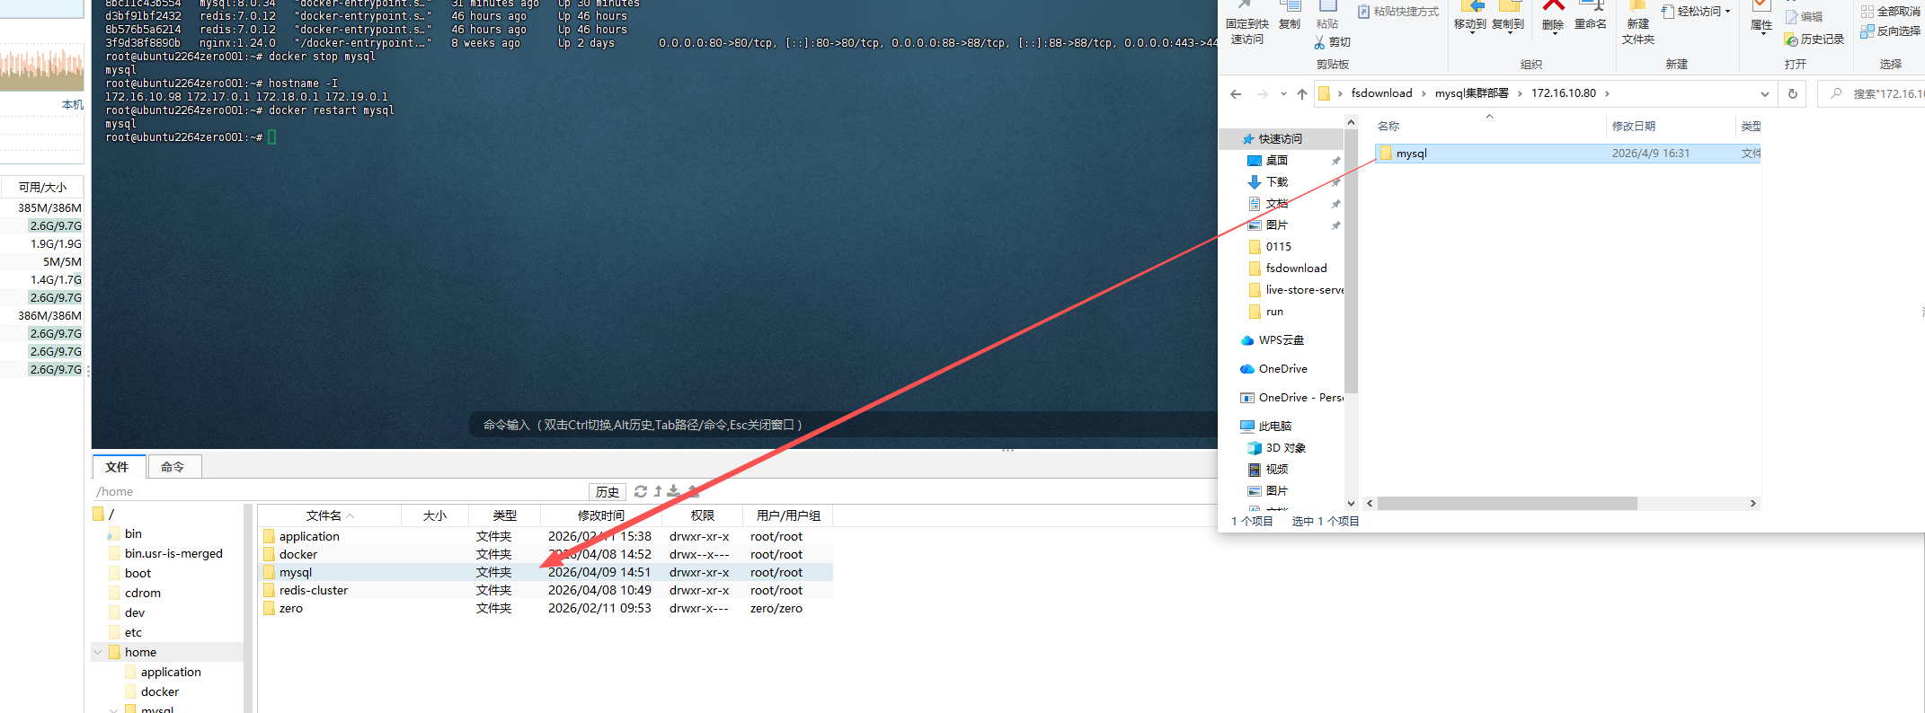
Task: Click the refresh icon in FinalShell file panel
Action: click(641, 491)
